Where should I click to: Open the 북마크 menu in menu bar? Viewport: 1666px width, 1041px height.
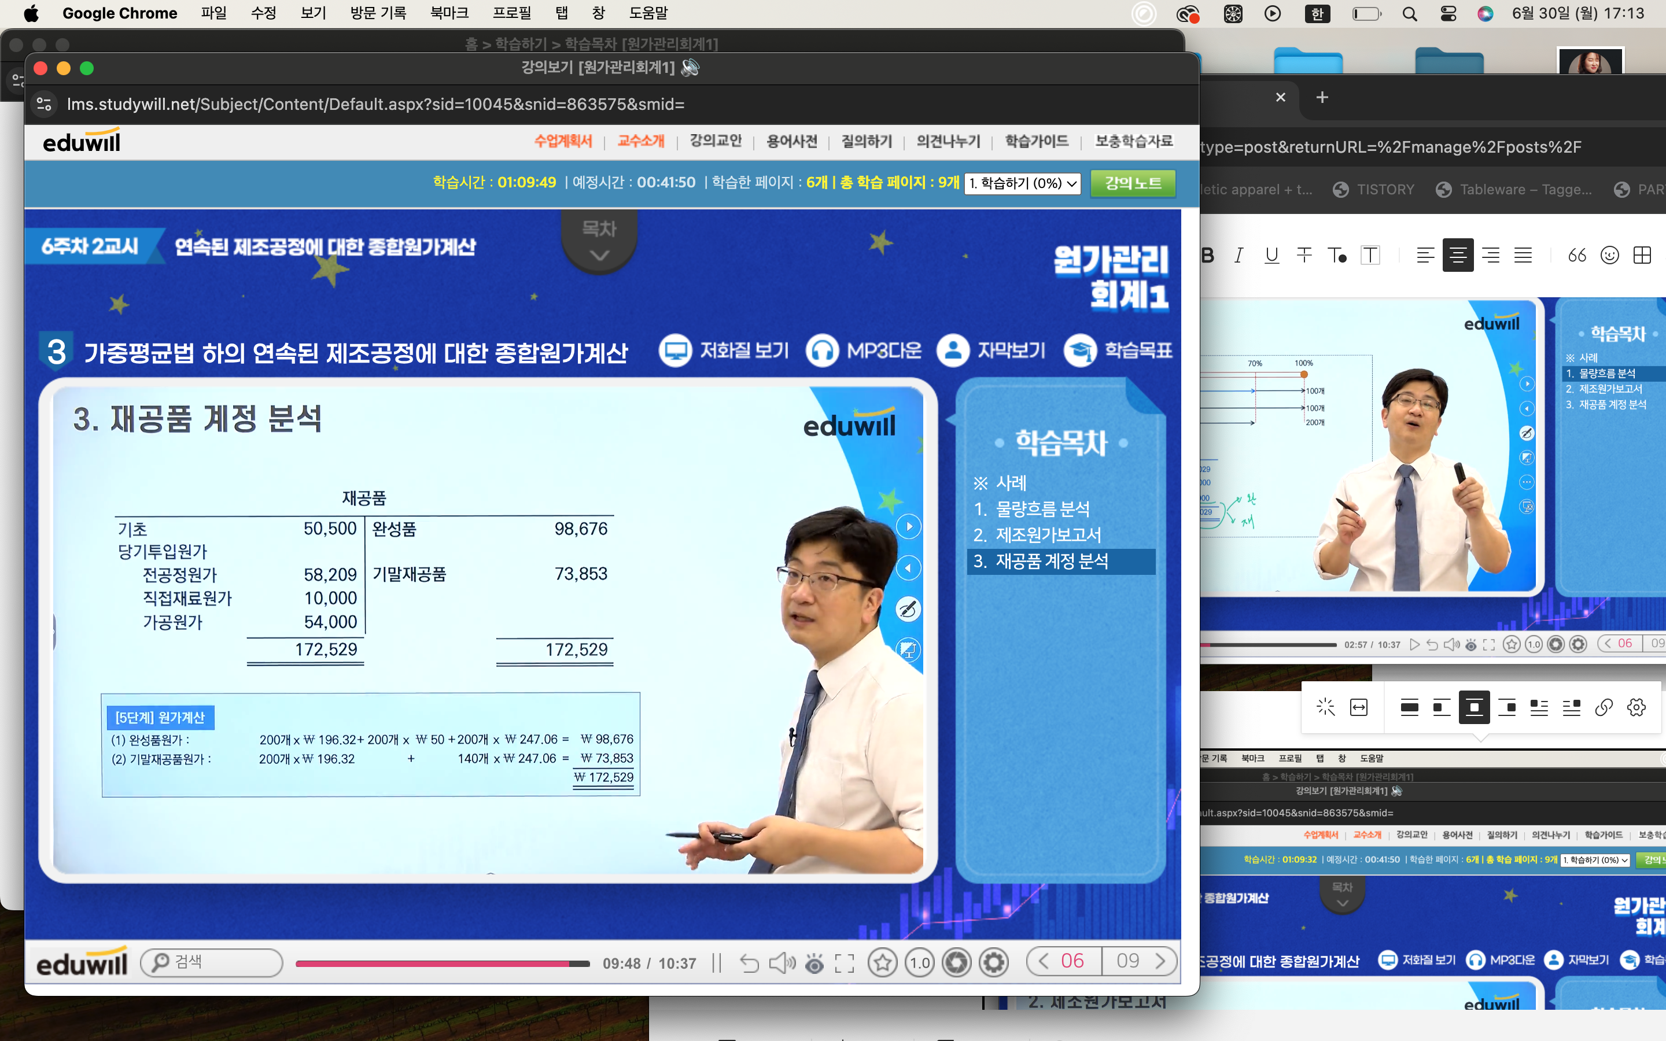point(449,13)
